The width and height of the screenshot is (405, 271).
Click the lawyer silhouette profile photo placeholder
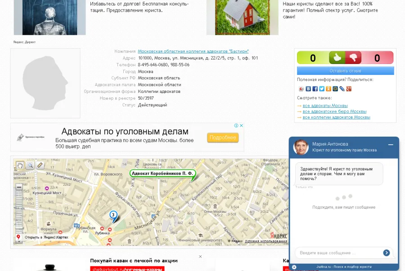[x=45, y=83]
